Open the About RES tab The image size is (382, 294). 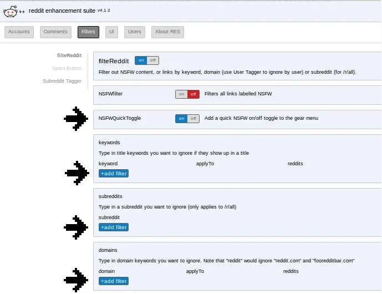167,32
